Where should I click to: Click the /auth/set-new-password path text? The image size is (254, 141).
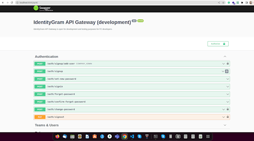click(61, 79)
